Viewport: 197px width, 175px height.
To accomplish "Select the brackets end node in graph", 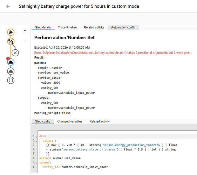I will 11,80.
